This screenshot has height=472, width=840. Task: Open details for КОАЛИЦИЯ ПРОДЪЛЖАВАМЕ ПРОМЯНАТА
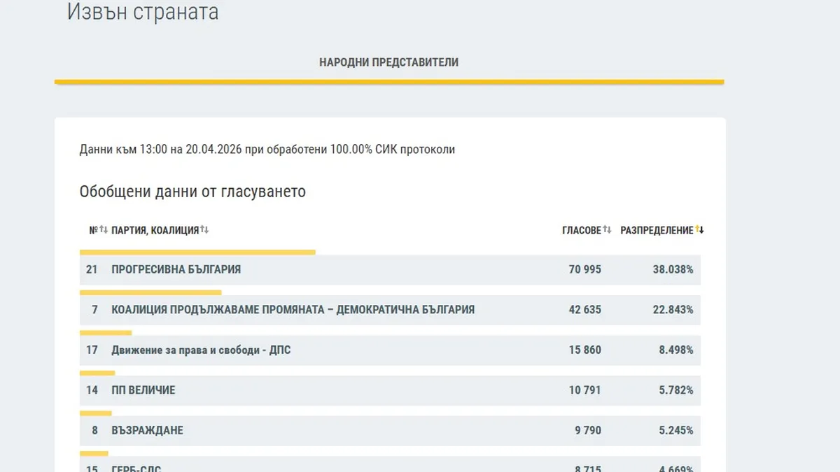(293, 309)
